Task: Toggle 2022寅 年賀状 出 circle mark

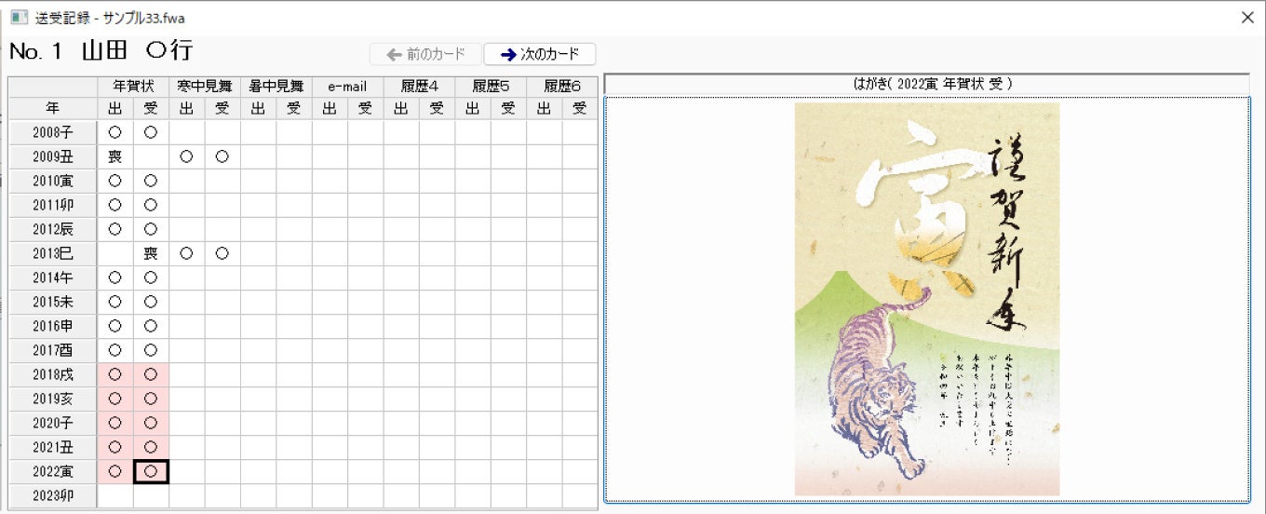Action: [x=115, y=471]
